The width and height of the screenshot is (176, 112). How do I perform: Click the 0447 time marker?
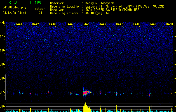(x=119, y=24)
